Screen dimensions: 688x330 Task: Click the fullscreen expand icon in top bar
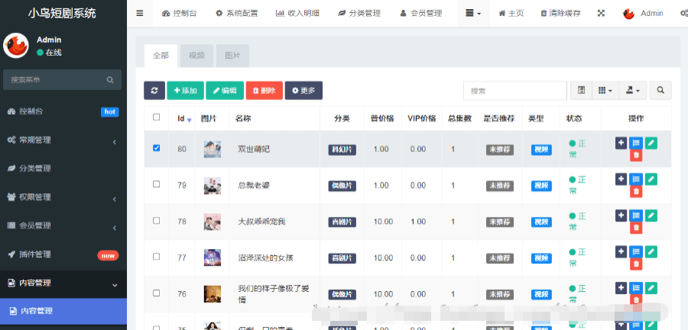point(601,13)
